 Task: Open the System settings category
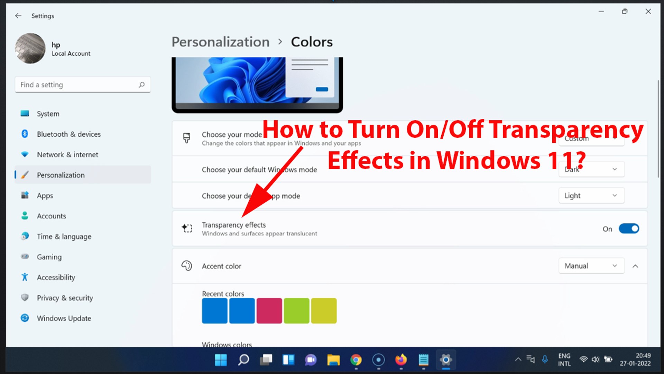point(48,114)
